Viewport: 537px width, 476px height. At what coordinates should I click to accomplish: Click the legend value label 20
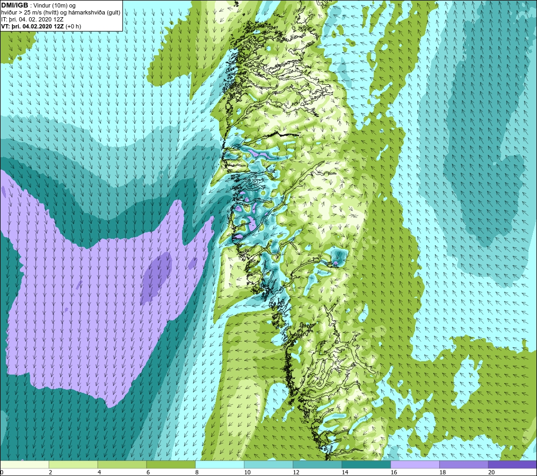coord(491,472)
